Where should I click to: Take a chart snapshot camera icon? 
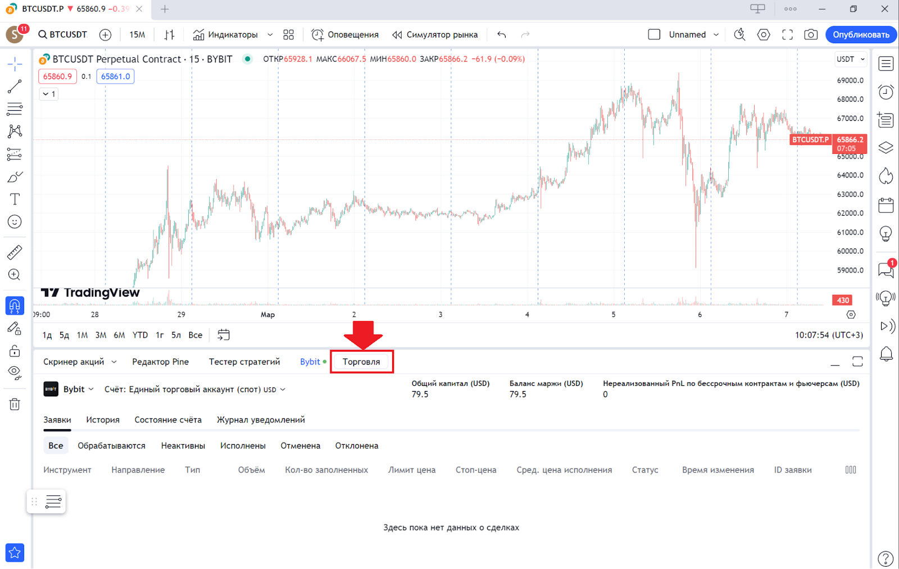tap(811, 35)
